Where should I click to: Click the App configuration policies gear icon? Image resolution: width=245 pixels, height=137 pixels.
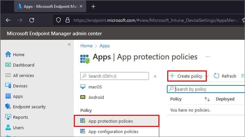[x=83, y=131]
